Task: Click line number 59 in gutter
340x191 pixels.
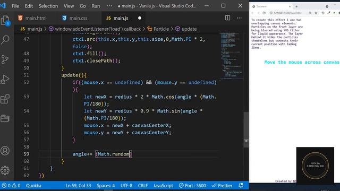Action: 26,154
